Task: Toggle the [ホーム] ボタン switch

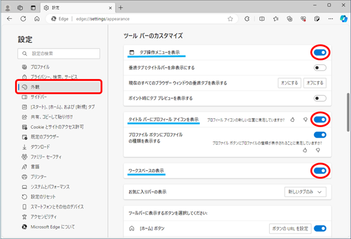Action: pyautogui.click(x=320, y=229)
